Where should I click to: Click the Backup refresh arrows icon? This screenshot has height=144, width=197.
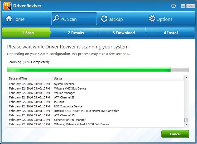click(104, 19)
